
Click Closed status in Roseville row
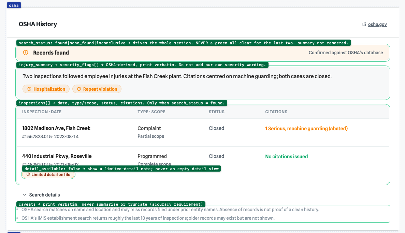click(x=216, y=156)
